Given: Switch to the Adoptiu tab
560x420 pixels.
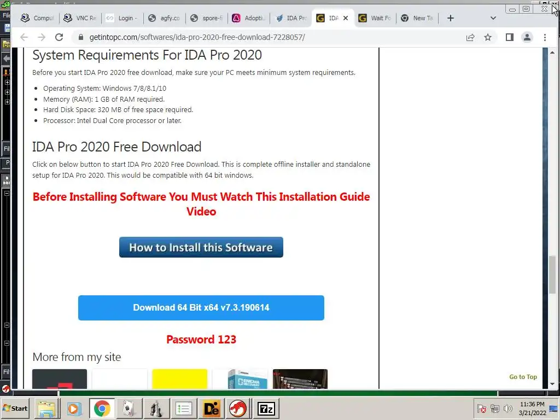Looking at the screenshot, I should pos(249,18).
